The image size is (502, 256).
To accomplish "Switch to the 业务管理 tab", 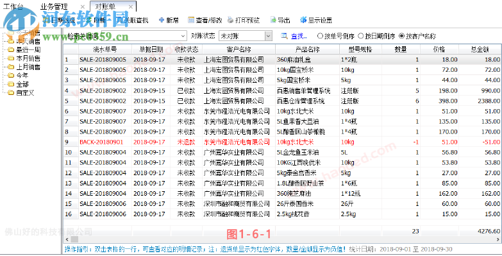I will pyautogui.click(x=54, y=6).
